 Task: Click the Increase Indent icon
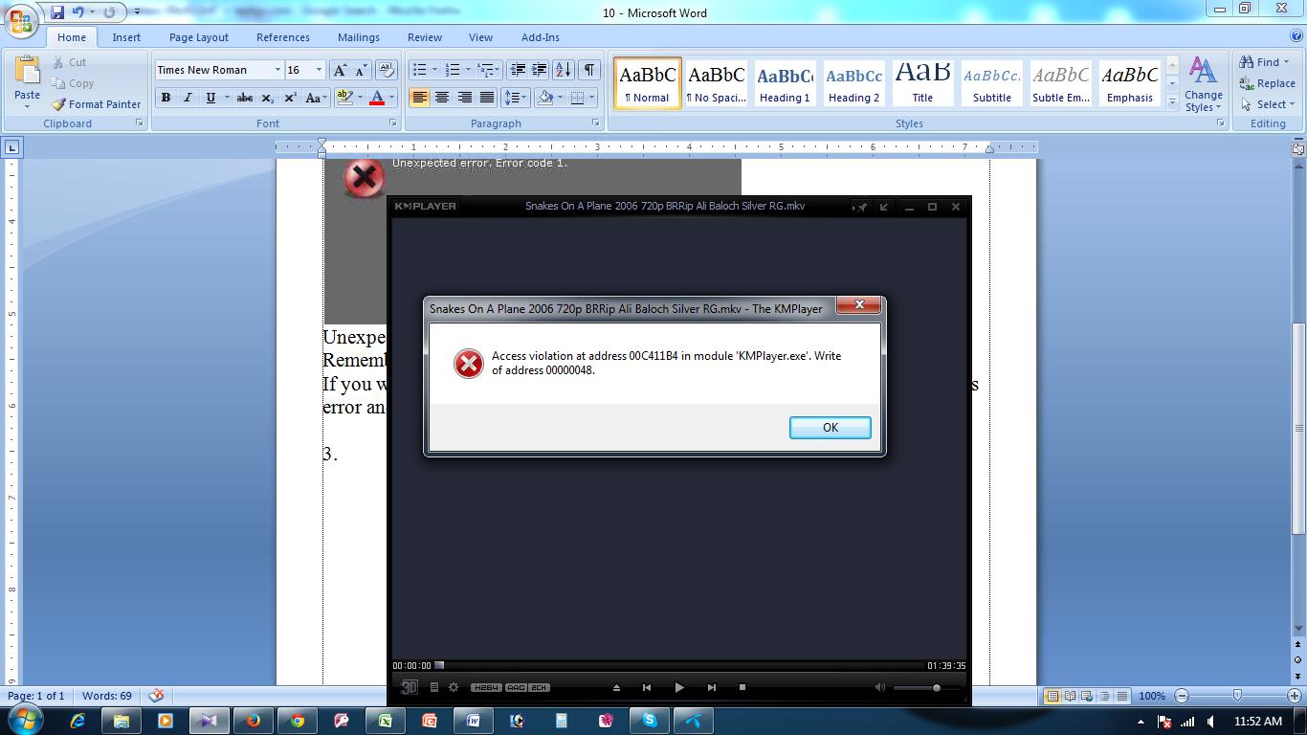click(x=540, y=70)
